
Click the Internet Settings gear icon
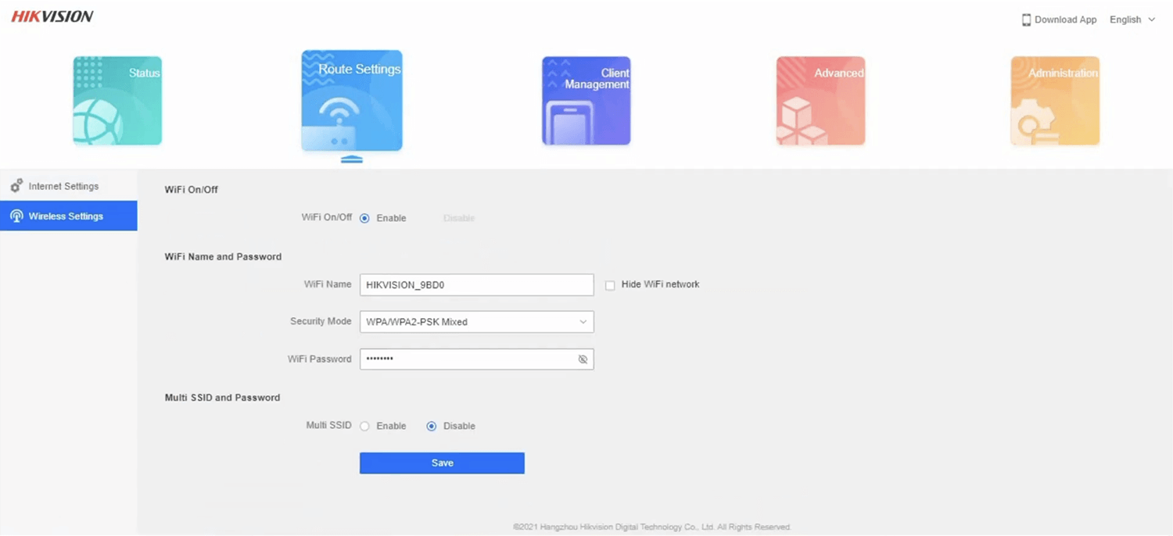(x=16, y=186)
